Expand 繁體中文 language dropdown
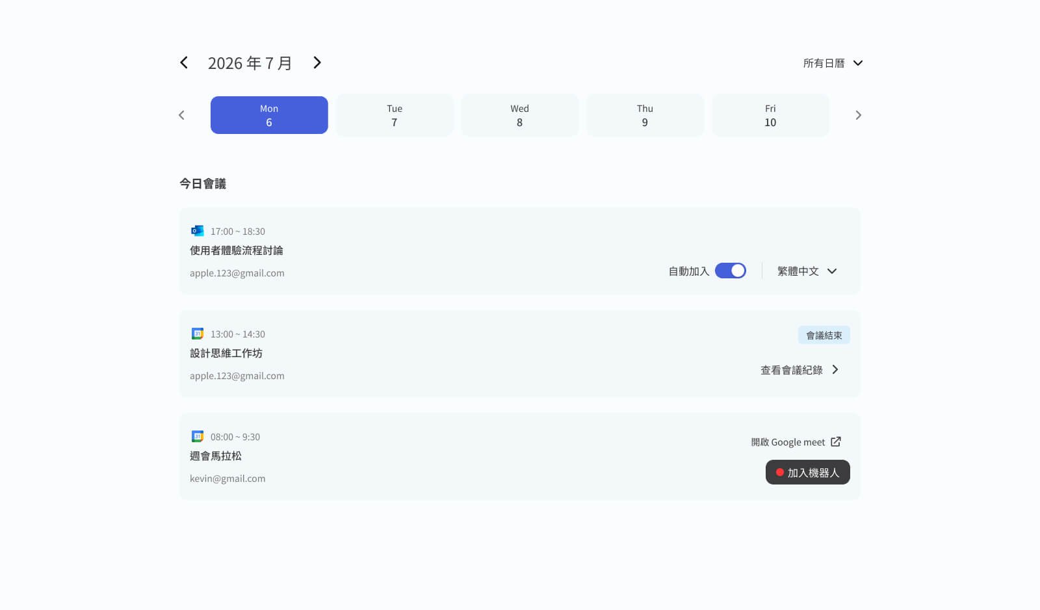This screenshot has width=1040, height=610. coord(807,271)
